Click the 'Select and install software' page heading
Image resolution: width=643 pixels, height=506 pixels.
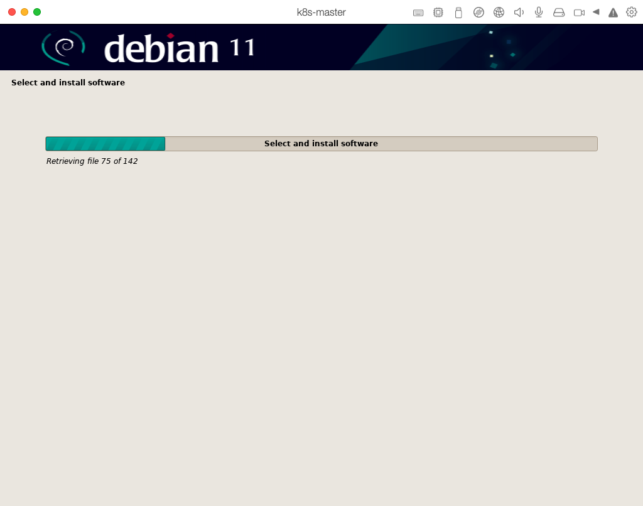pos(68,82)
